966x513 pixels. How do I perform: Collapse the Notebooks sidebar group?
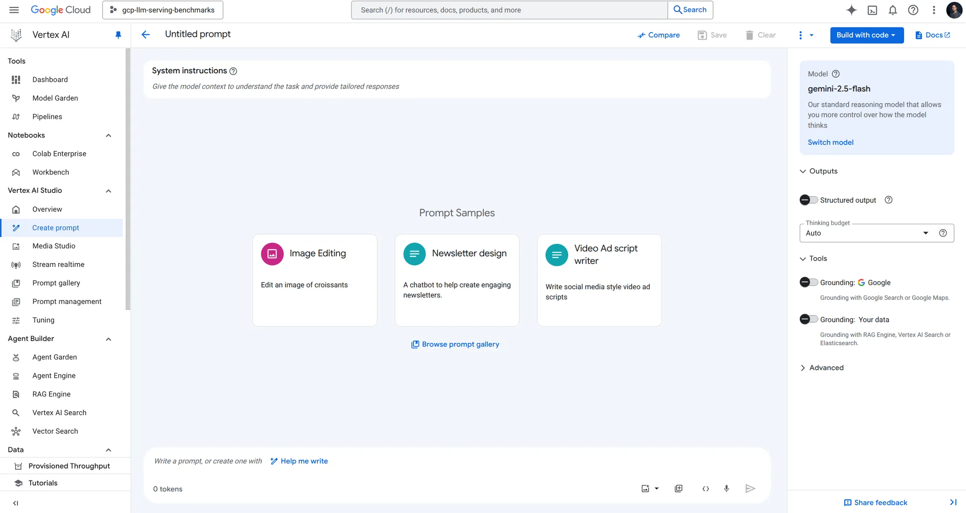(x=109, y=135)
